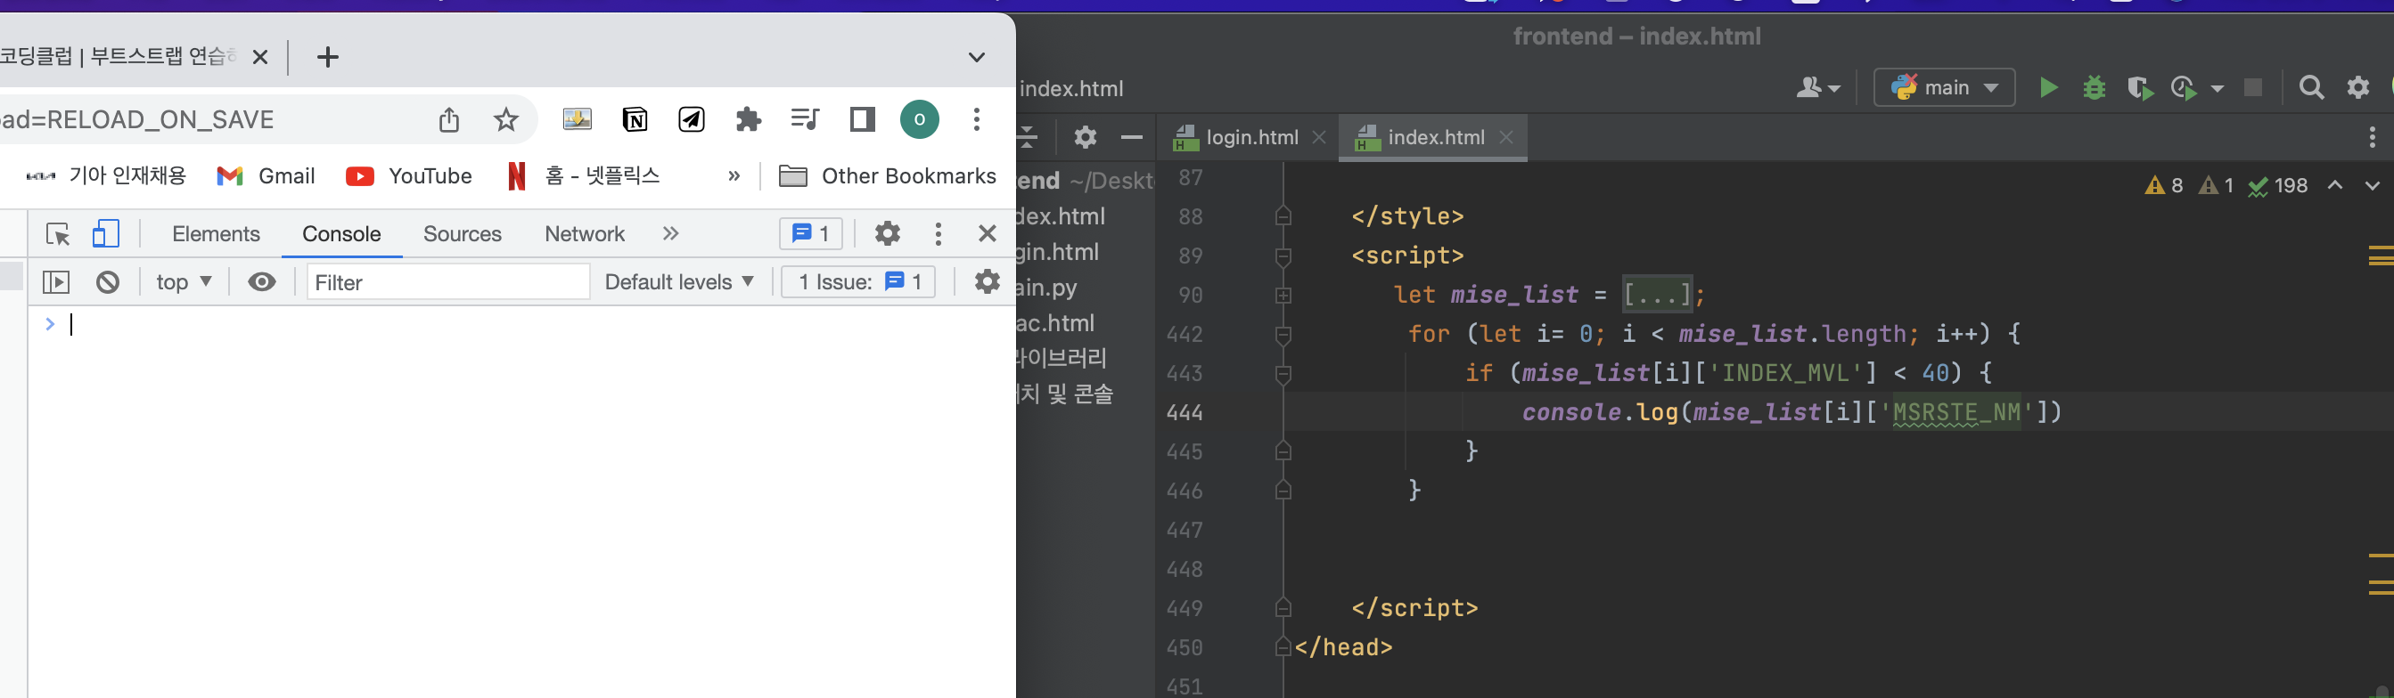The image size is (2394, 698).
Task: Expand the folded mise_list code on line 90
Action: click(1283, 296)
